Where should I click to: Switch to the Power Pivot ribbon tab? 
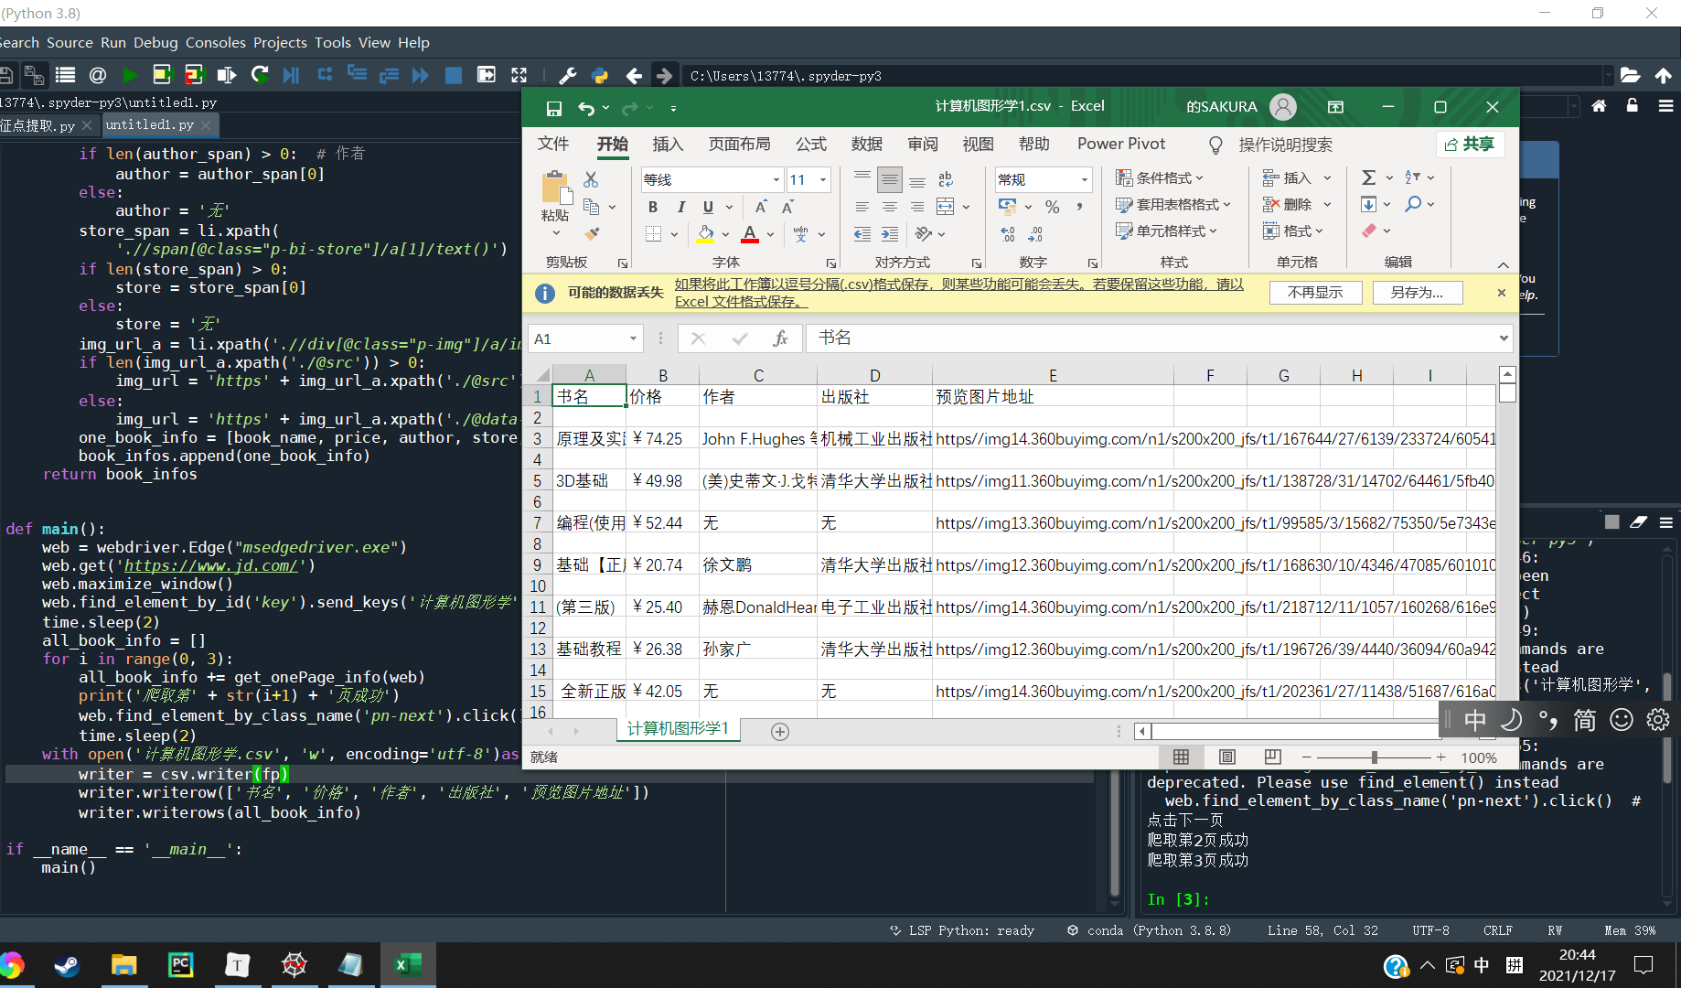click(x=1121, y=144)
